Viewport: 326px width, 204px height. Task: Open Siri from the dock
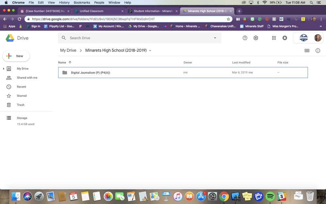27,196
